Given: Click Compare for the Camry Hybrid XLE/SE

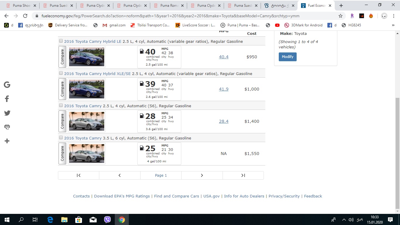Looking at the screenshot, I should tap(62, 89).
